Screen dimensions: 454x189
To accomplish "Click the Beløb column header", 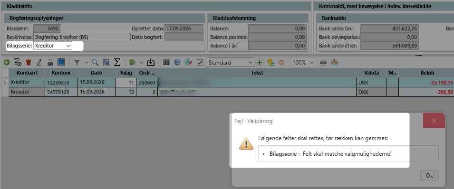I will pos(426,73).
